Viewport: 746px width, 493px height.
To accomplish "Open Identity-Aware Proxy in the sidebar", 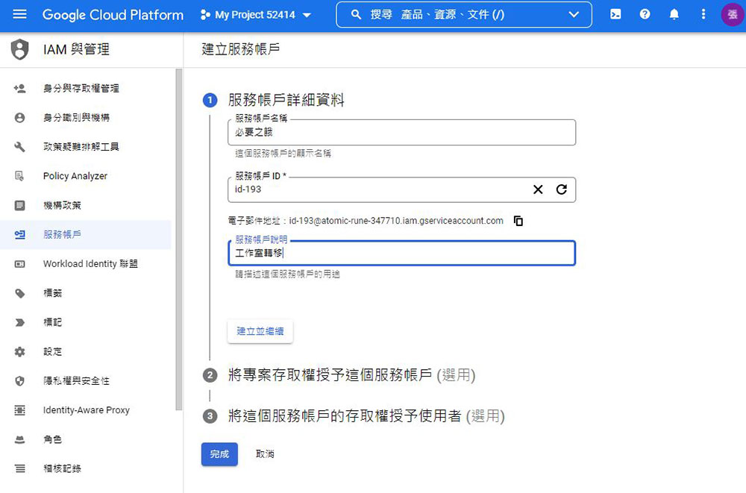I will pos(86,410).
